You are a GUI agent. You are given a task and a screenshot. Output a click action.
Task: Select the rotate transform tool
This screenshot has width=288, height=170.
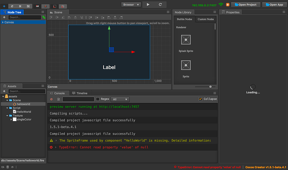(12, 6)
